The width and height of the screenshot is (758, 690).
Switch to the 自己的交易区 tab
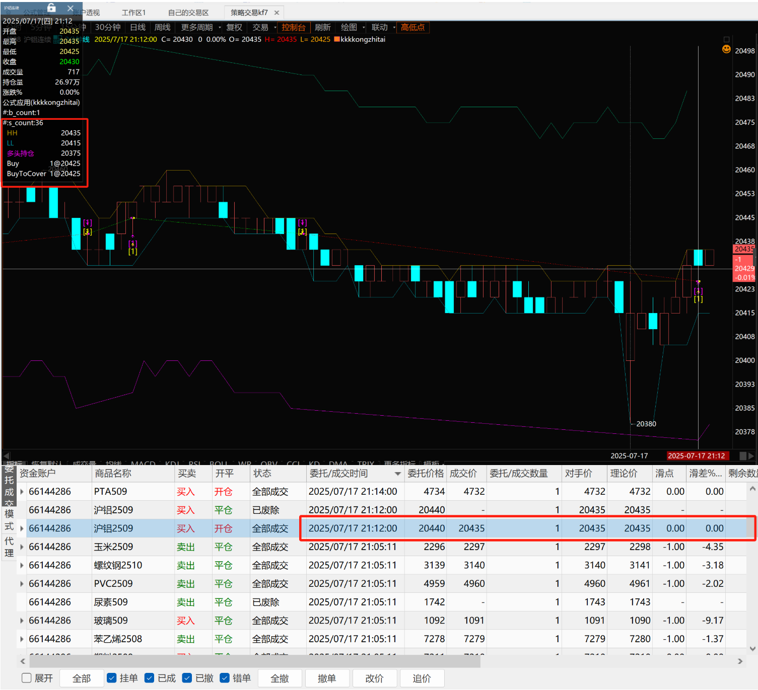pos(188,13)
